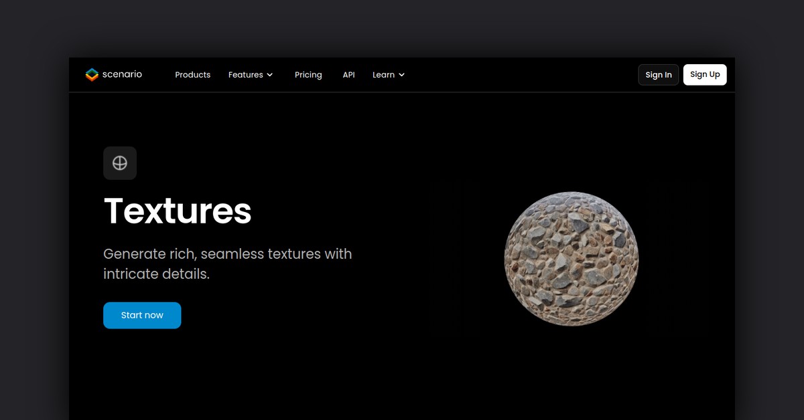Click the Start now button
The image size is (804, 420).
(x=142, y=315)
